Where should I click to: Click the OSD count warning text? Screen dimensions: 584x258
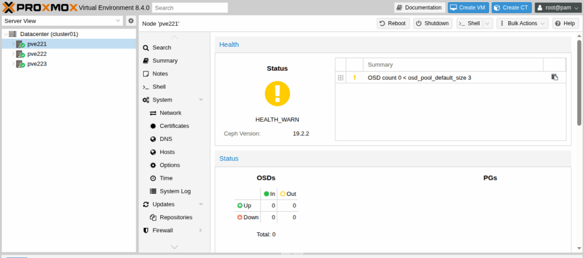tap(419, 78)
